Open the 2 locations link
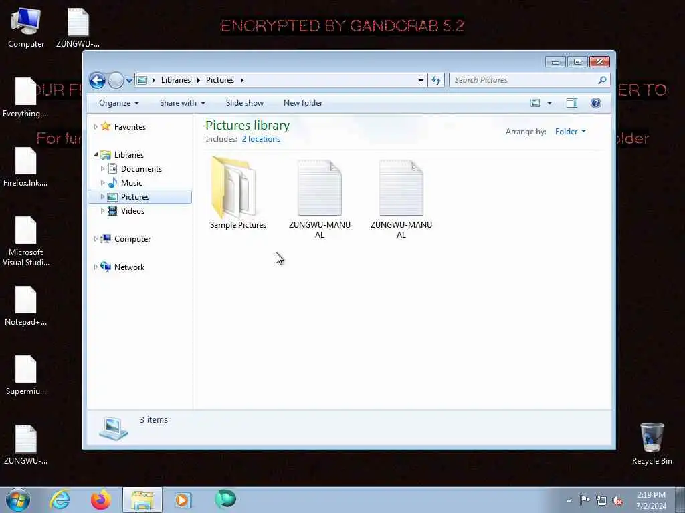 tap(261, 139)
